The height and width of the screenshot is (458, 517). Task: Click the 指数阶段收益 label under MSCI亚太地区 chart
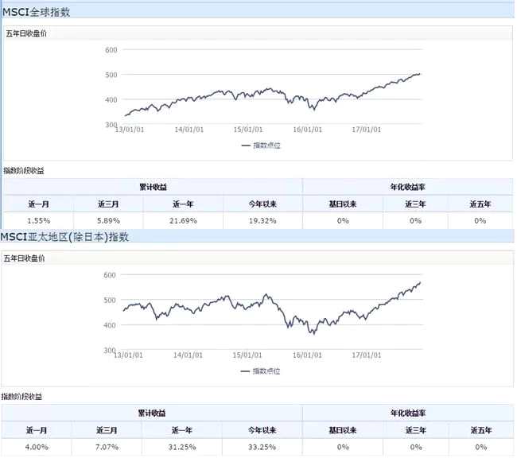pos(21,397)
